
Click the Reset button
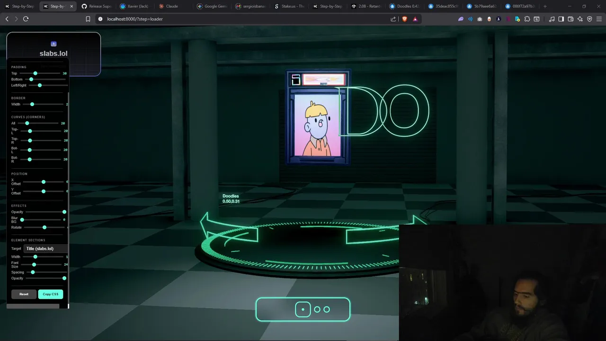pyautogui.click(x=24, y=294)
